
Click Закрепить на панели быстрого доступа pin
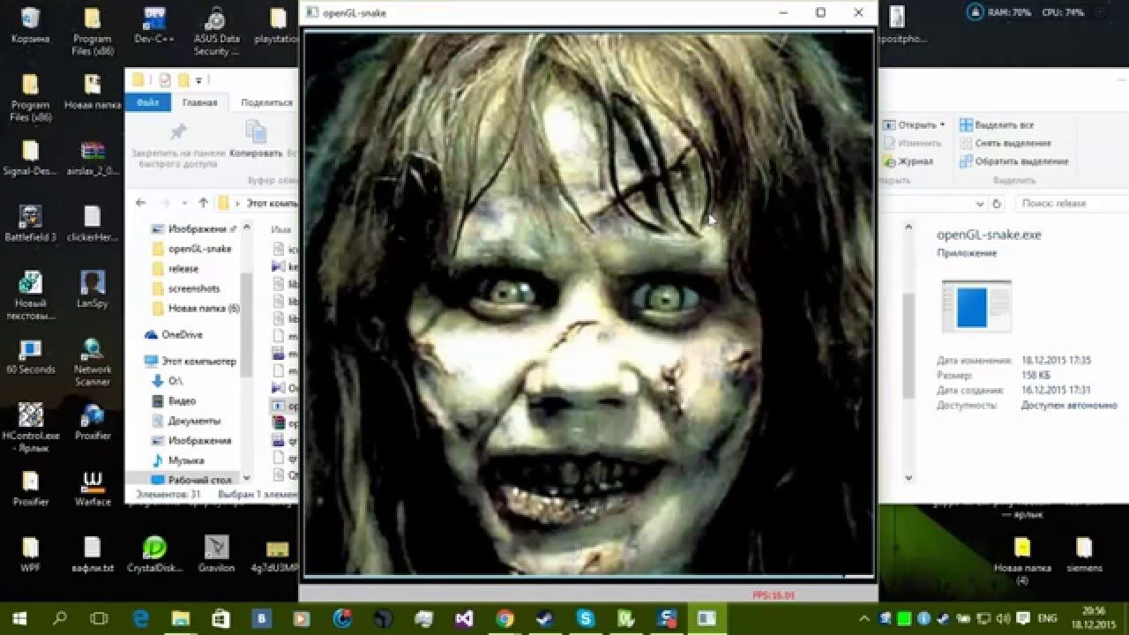point(177,144)
